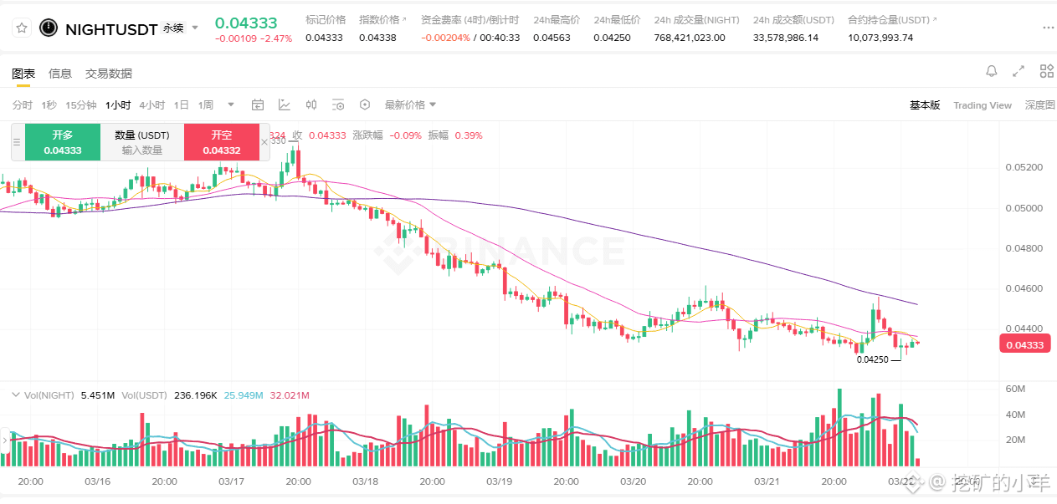Click the green 开多 long button
Image resolution: width=1057 pixels, height=504 pixels.
[63, 142]
